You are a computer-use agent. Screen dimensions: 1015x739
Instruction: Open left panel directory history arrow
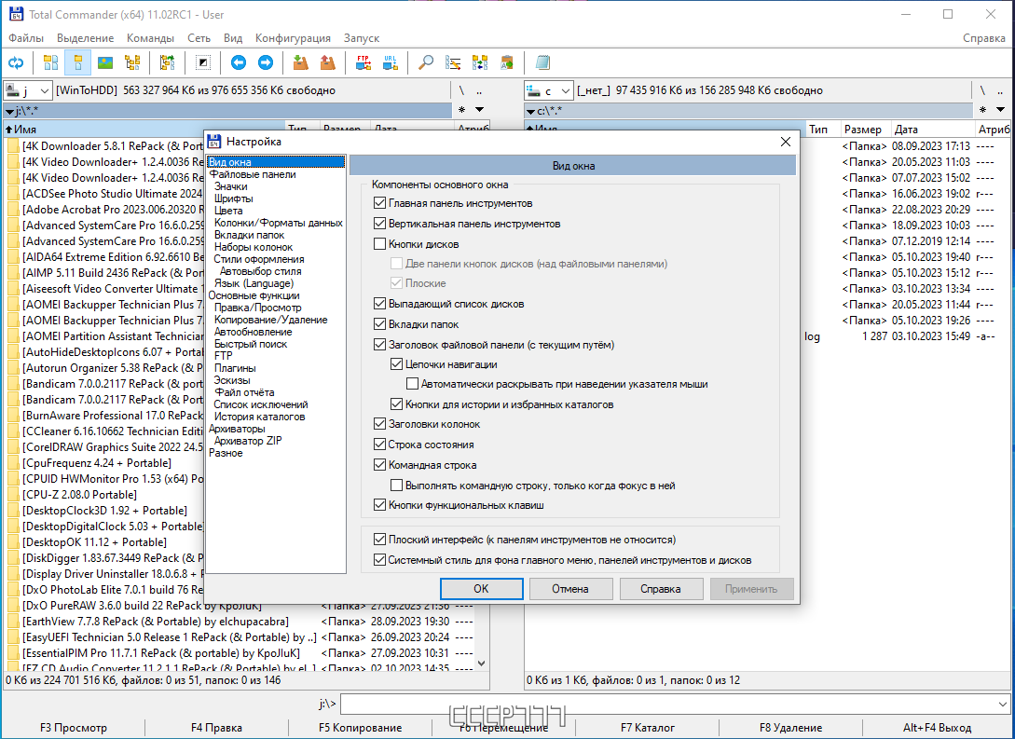(x=480, y=110)
